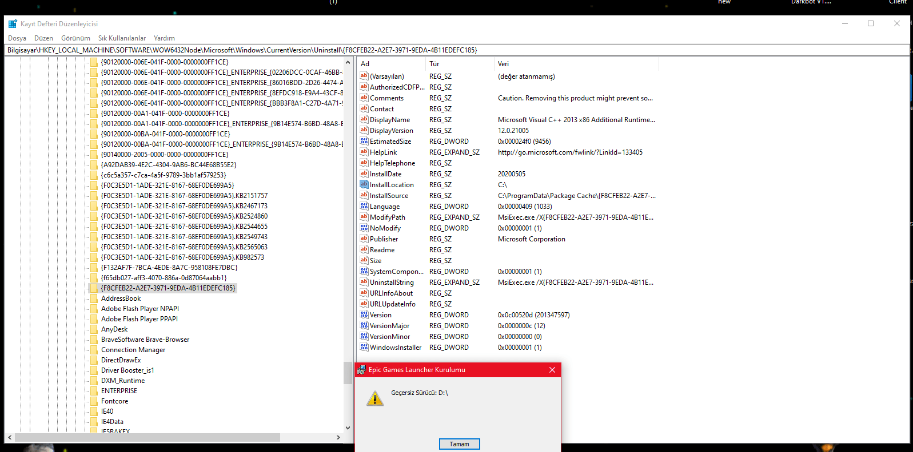Select the Contact value icon
Image resolution: width=913 pixels, height=452 pixels.
click(364, 108)
